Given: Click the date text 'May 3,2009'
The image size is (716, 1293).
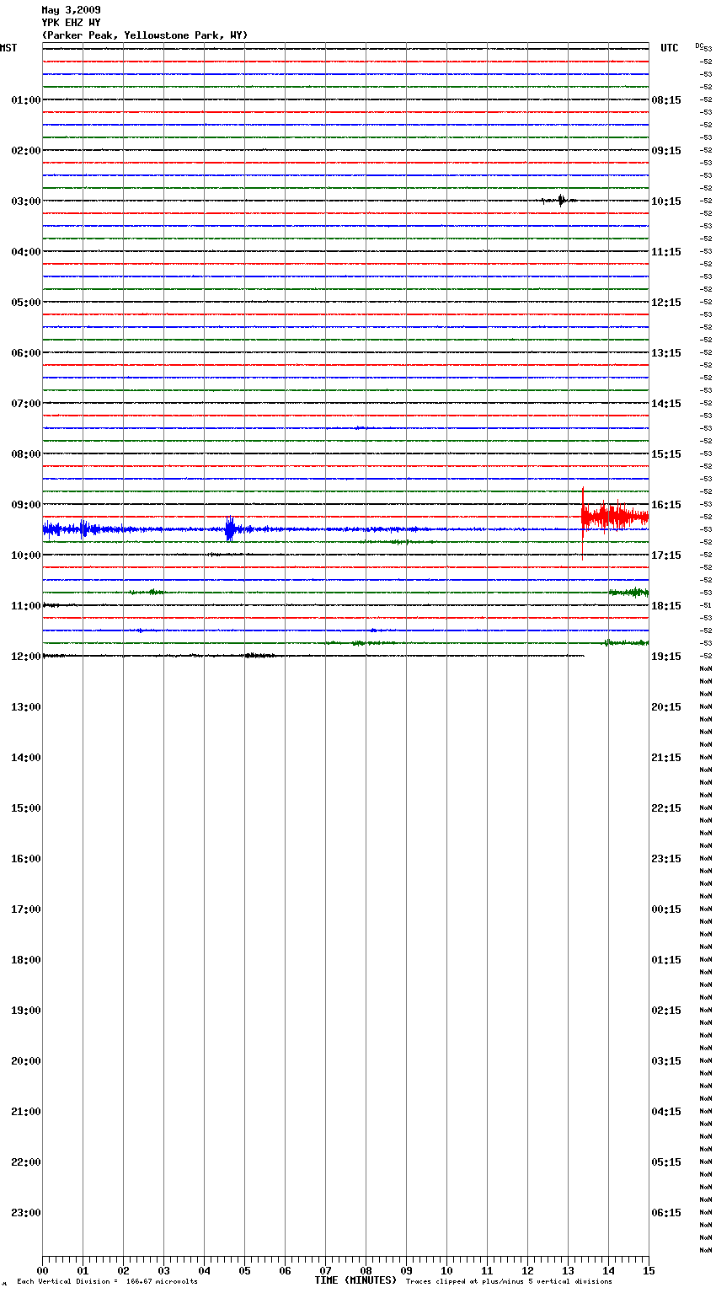Looking at the screenshot, I should tap(71, 10).
